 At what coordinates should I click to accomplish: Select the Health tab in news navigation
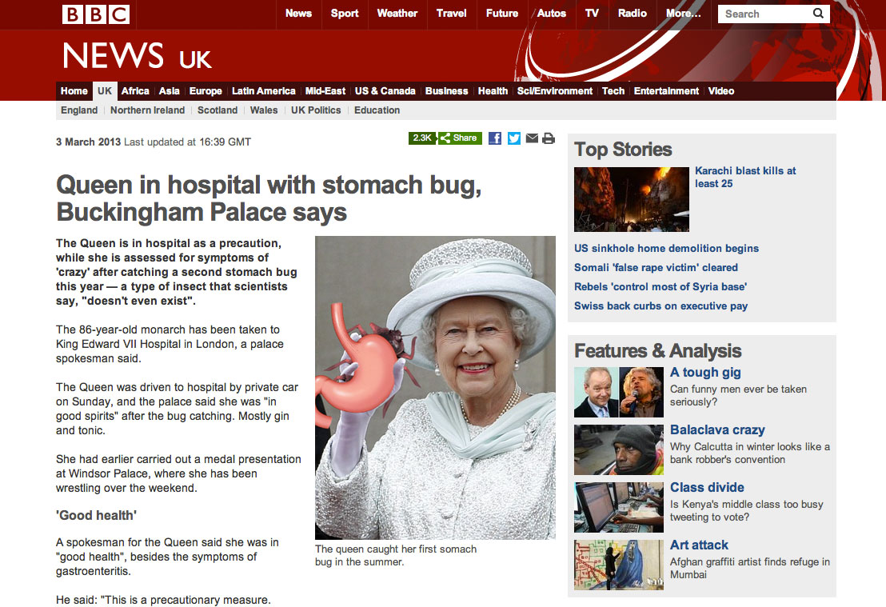493,91
